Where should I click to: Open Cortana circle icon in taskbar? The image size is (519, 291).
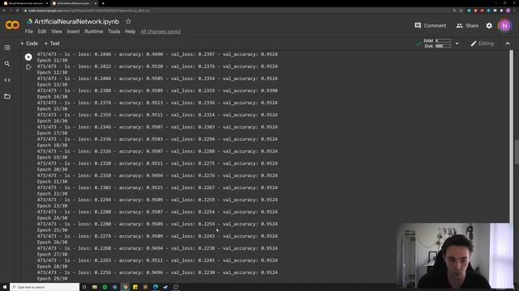84,287
